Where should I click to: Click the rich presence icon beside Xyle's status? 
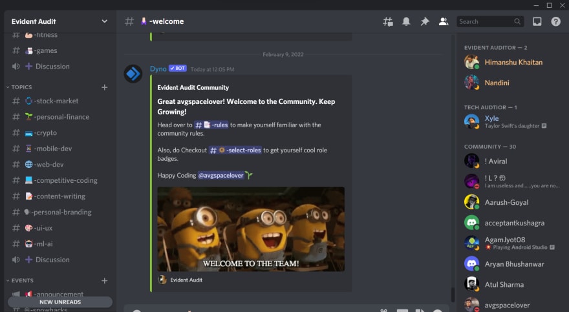(544, 126)
